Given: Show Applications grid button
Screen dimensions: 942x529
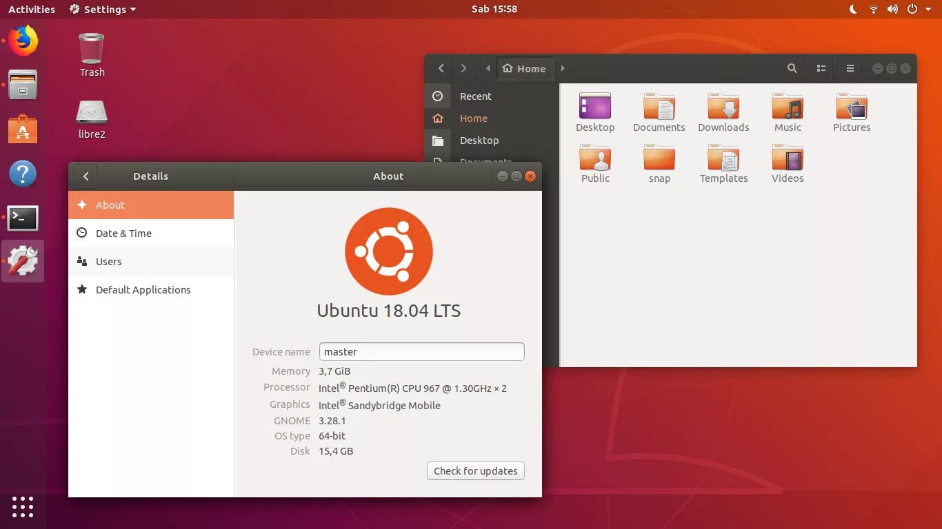Looking at the screenshot, I should coord(23,506).
